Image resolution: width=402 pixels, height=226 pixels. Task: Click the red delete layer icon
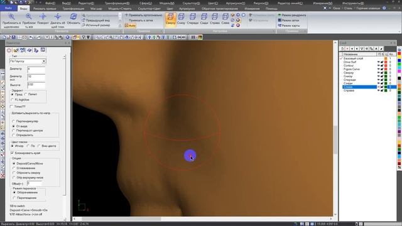(x=347, y=48)
